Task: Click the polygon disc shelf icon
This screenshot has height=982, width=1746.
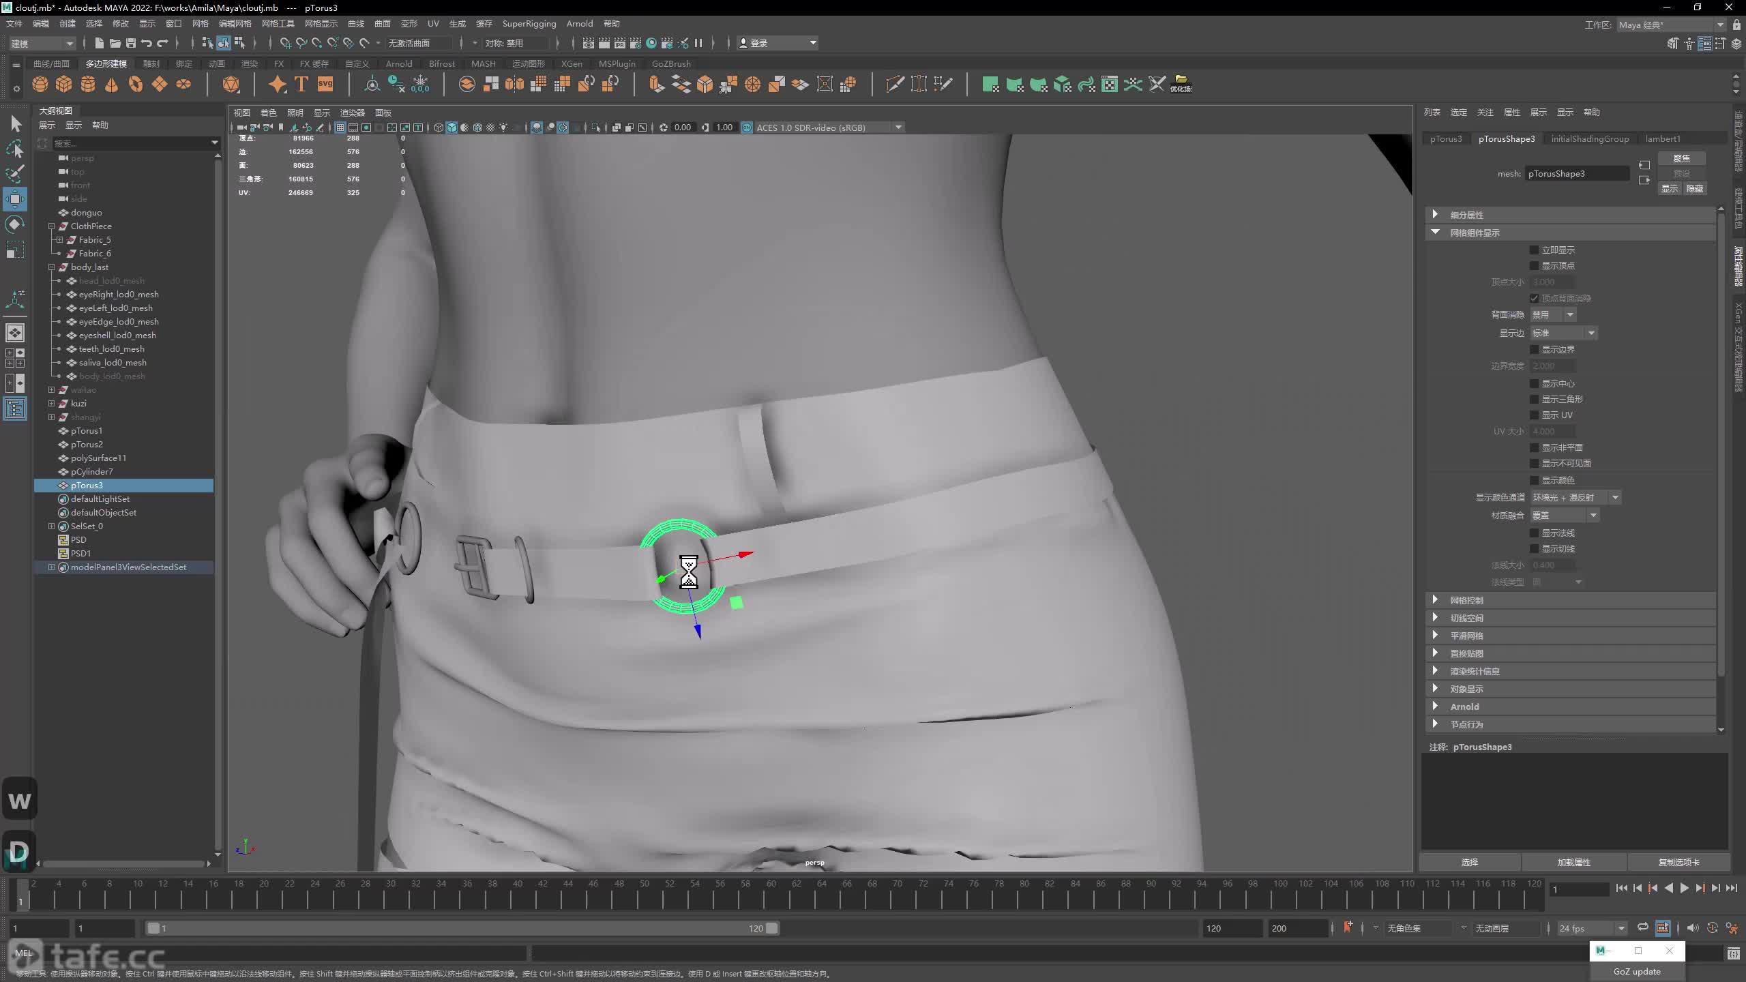Action: [183, 85]
